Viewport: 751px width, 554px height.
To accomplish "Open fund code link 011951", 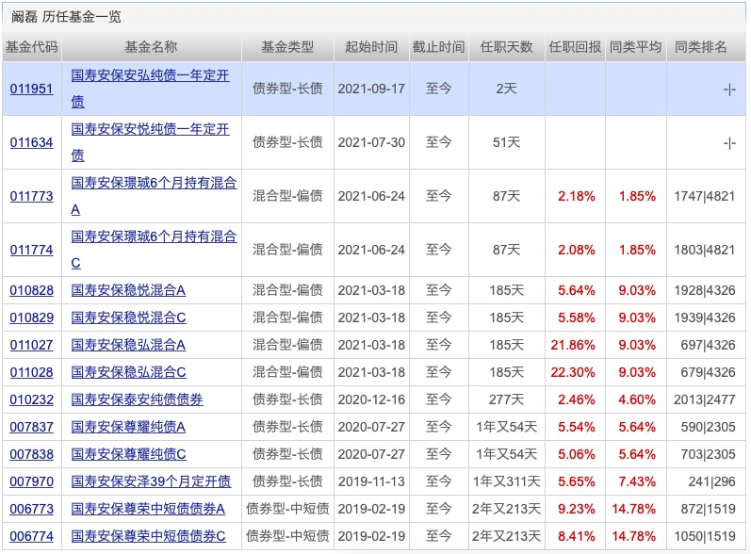I will click(x=32, y=89).
